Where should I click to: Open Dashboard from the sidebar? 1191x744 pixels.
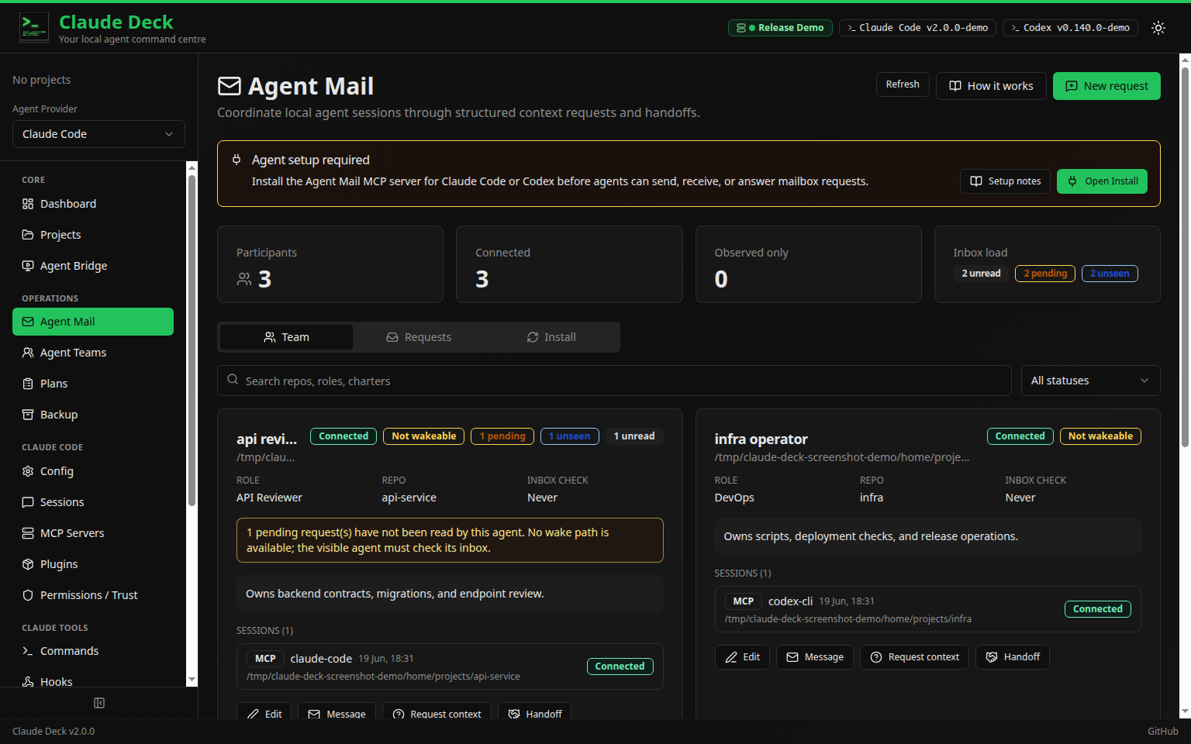tap(93, 204)
